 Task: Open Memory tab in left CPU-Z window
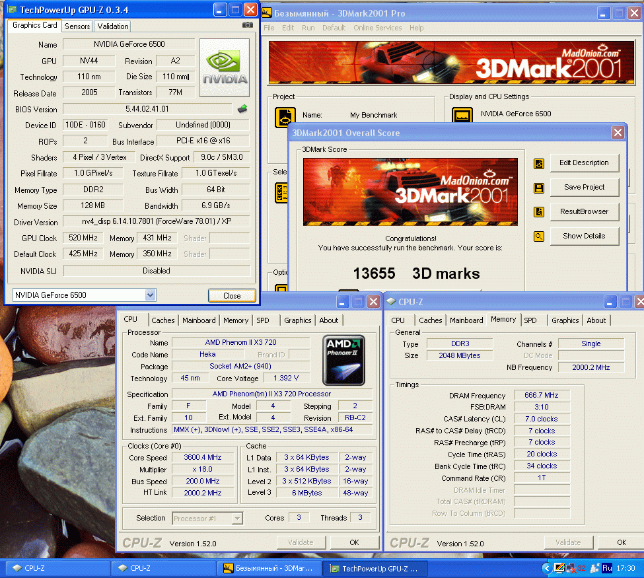236,320
